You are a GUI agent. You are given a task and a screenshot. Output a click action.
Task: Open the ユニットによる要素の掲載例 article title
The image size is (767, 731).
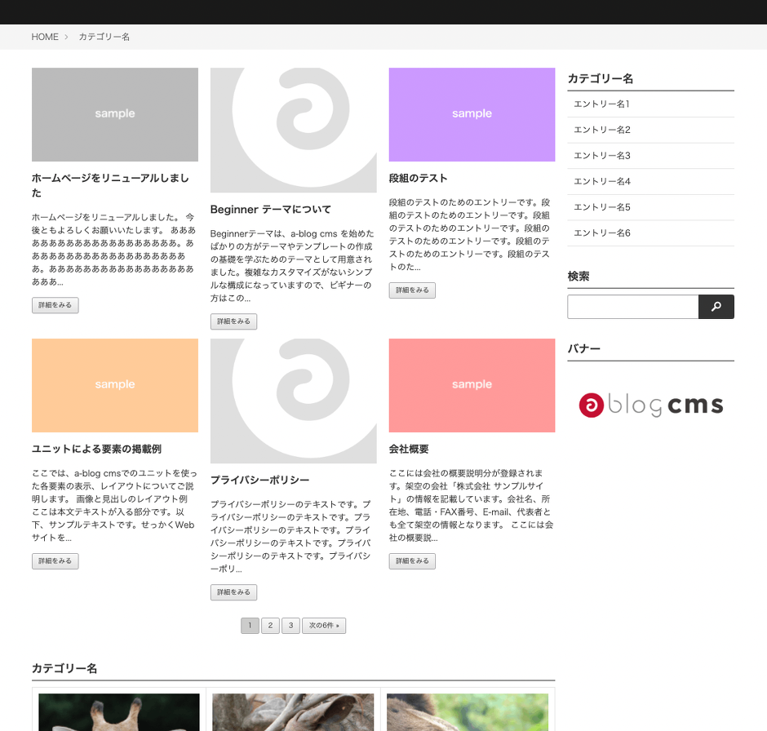(96, 450)
